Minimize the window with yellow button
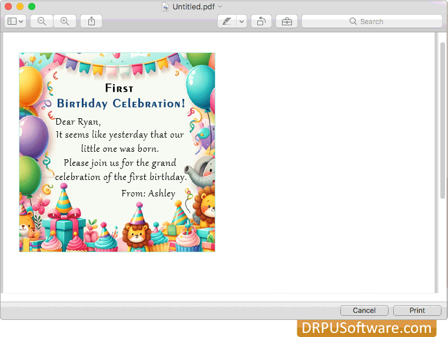The image size is (448, 337). pyautogui.click(x=20, y=6)
